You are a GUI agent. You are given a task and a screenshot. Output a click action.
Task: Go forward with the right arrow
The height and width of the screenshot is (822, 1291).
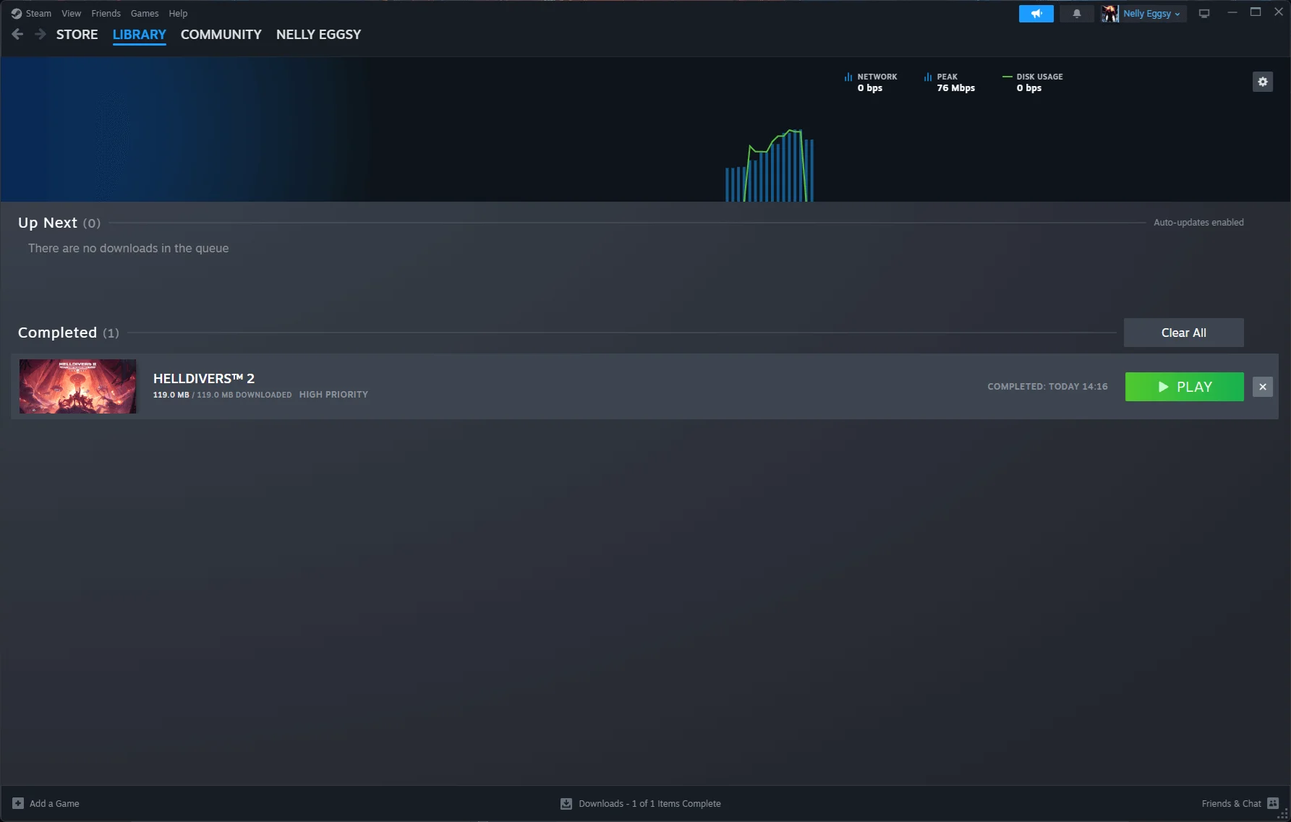41,34
